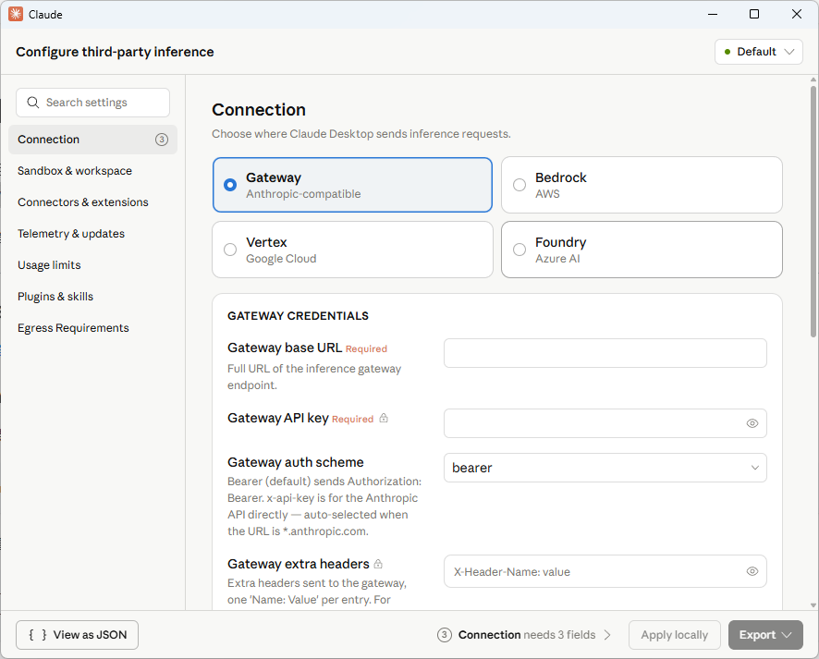
Task: Click the Search settings field
Action: pyautogui.click(x=93, y=103)
